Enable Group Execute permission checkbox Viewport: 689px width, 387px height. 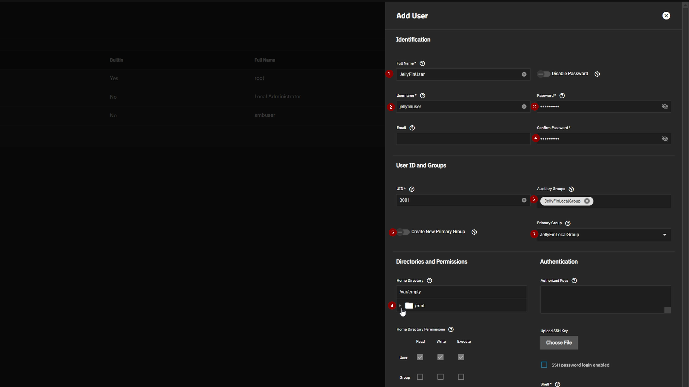click(x=461, y=377)
